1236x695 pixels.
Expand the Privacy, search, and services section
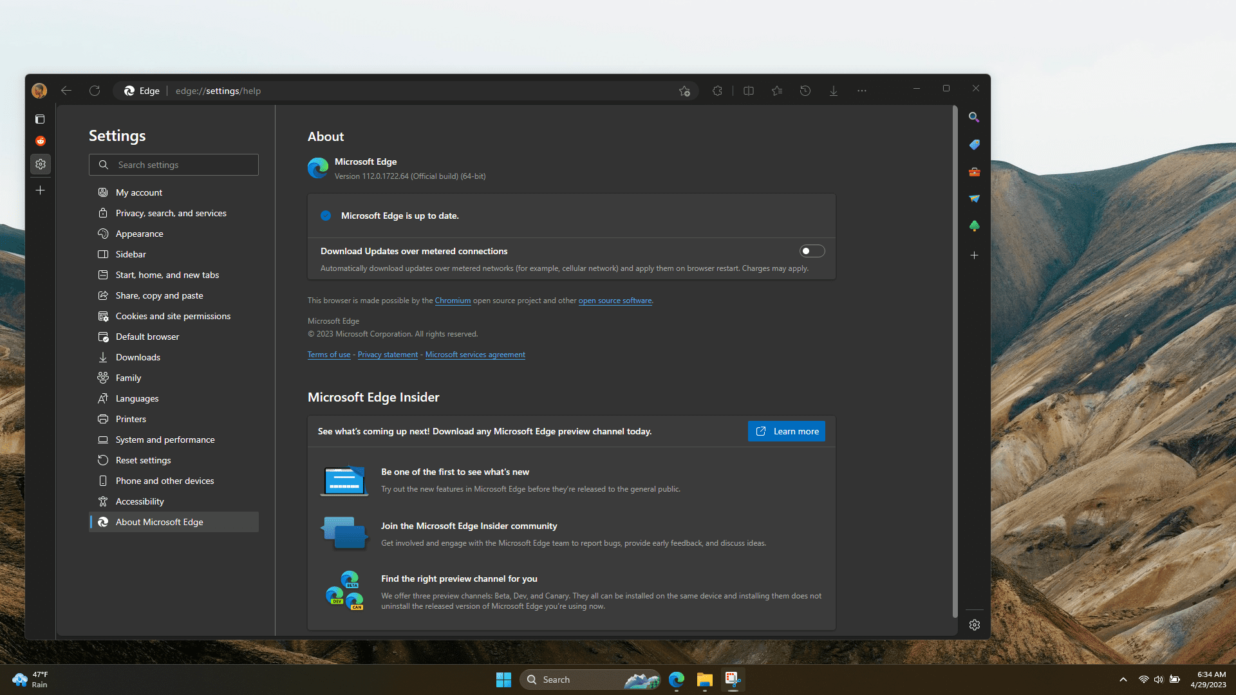coord(171,212)
